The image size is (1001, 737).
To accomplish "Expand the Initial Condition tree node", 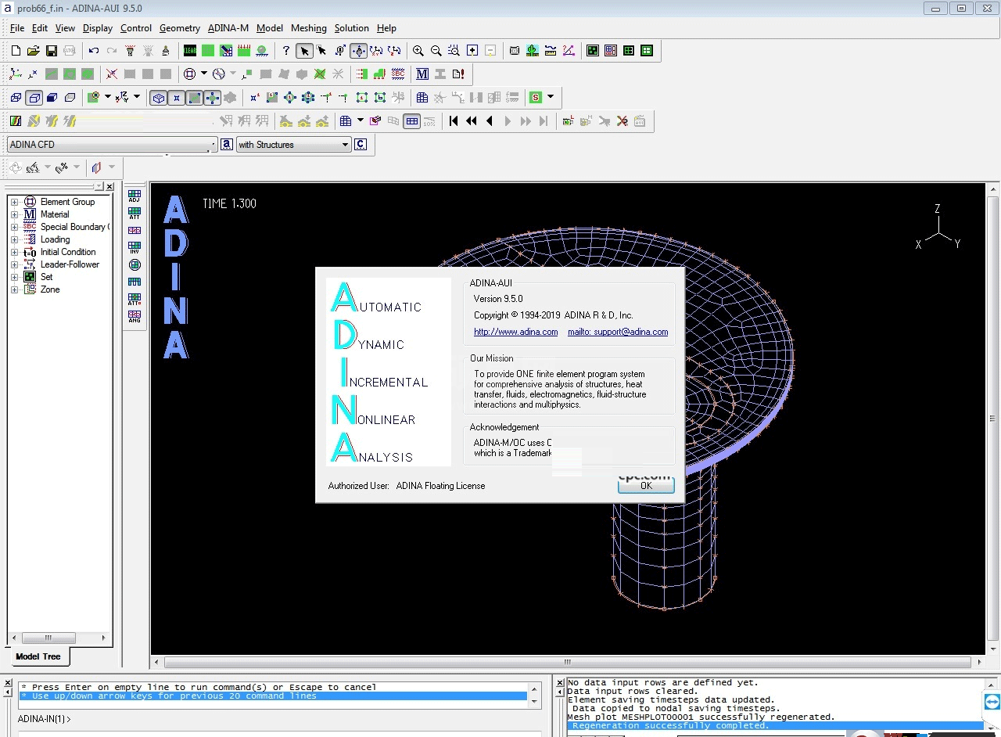I will pos(14,252).
